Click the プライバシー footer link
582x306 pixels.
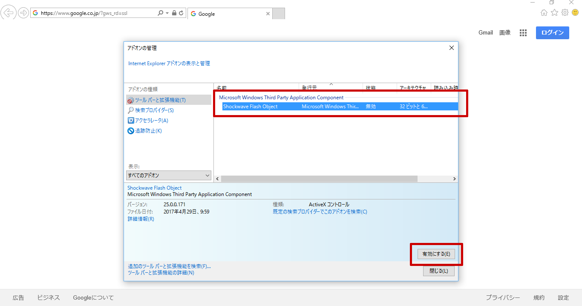pos(503,298)
